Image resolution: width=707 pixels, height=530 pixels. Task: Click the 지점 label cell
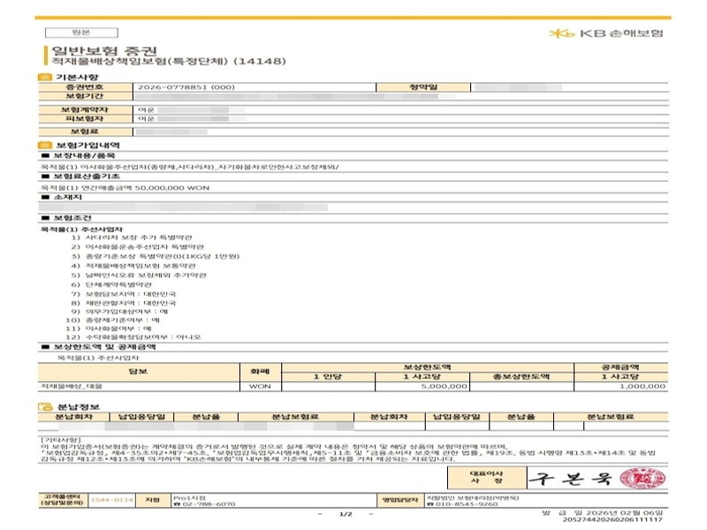[152, 500]
